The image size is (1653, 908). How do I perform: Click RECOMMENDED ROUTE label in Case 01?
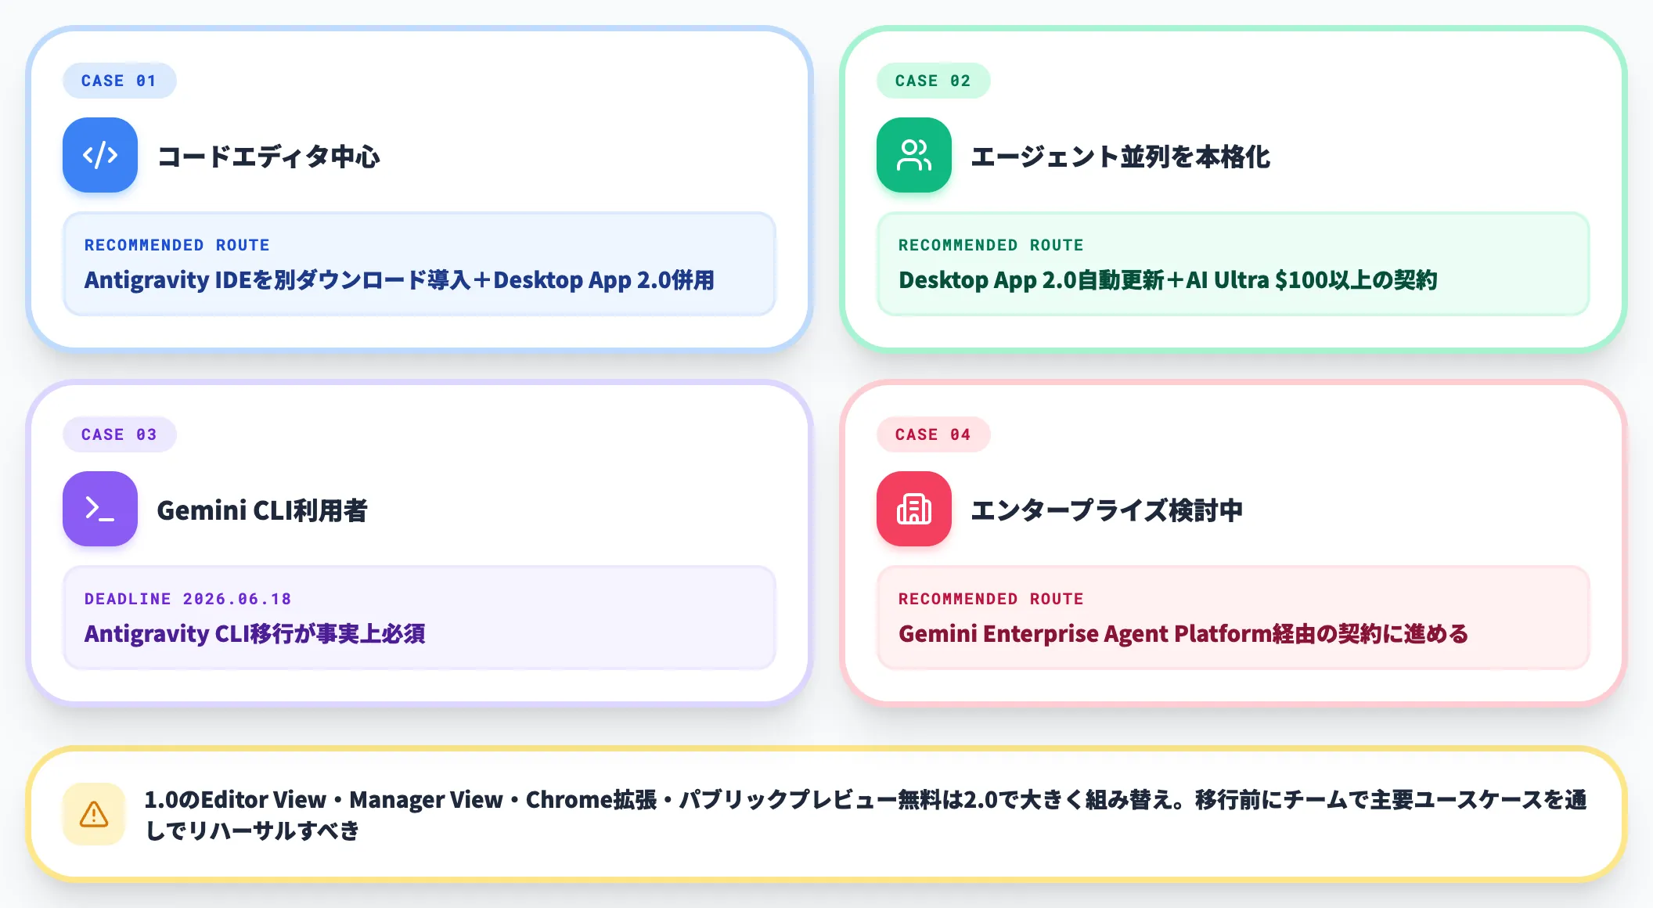pyautogui.click(x=177, y=245)
